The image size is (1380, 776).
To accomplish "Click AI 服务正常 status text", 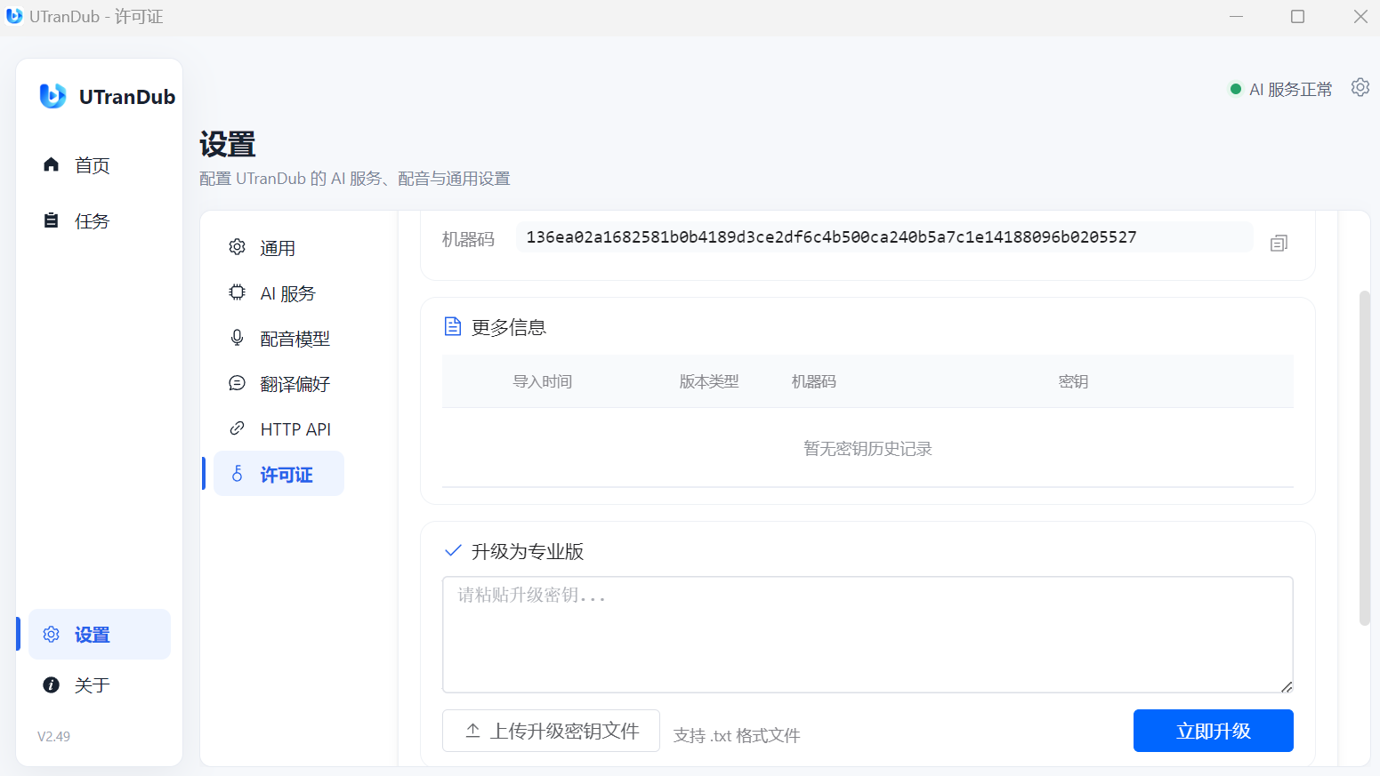I will point(1291,89).
